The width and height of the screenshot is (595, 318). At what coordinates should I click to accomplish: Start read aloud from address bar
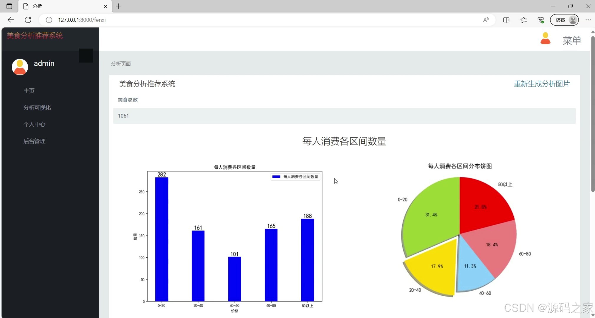[x=486, y=20]
